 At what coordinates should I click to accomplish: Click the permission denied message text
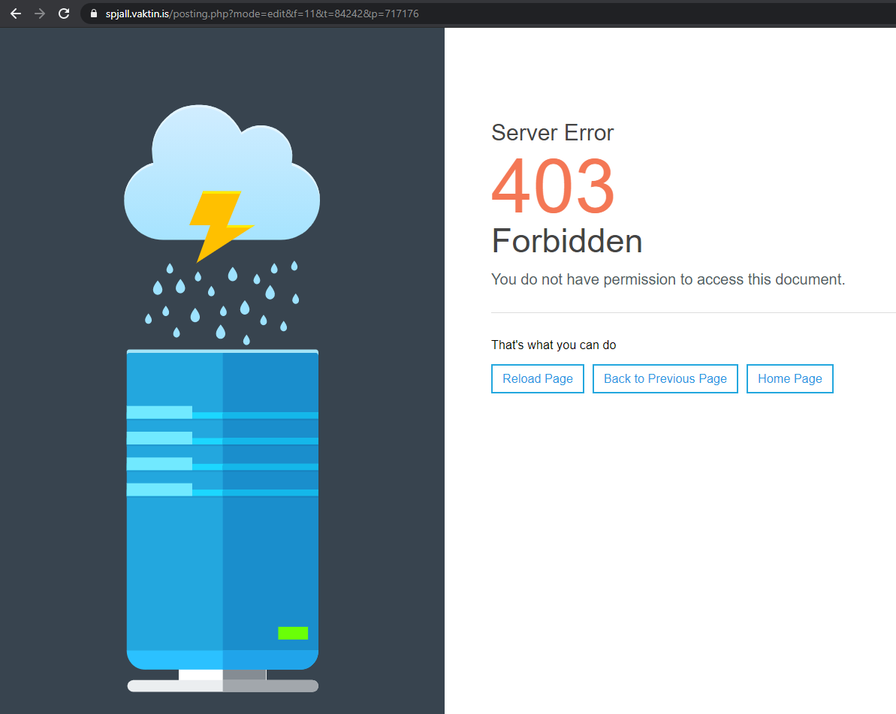(x=668, y=279)
